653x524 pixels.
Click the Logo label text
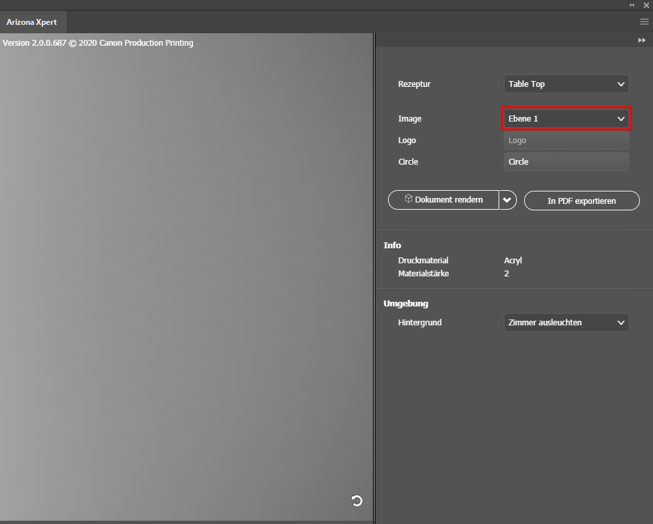pos(407,140)
